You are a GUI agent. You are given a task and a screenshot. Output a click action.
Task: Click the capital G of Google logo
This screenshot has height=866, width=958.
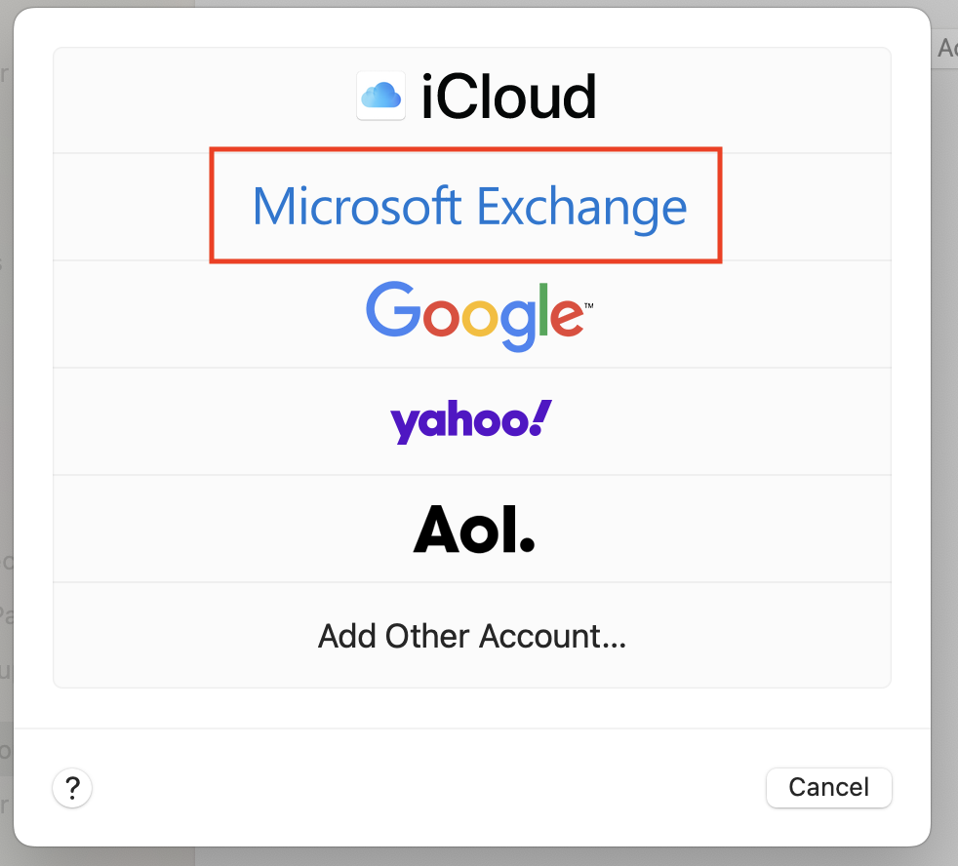tap(393, 309)
